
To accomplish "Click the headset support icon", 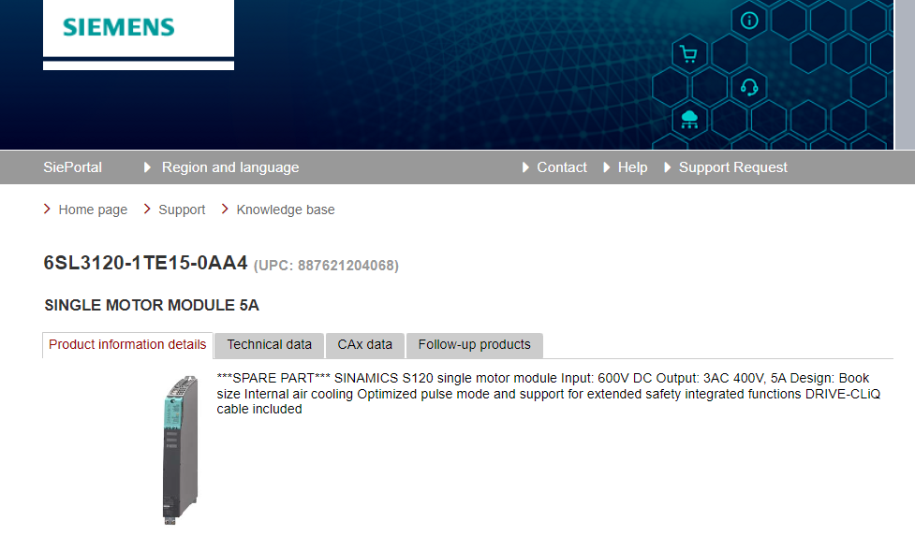I will (x=749, y=88).
